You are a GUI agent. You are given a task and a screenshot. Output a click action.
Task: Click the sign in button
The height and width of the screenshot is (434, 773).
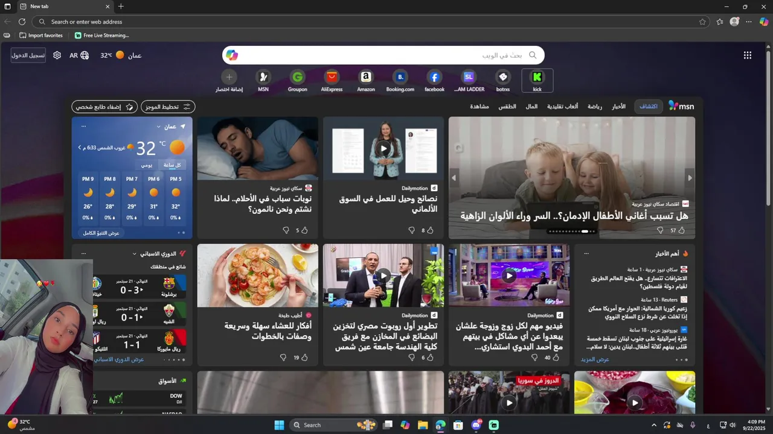tap(28, 55)
